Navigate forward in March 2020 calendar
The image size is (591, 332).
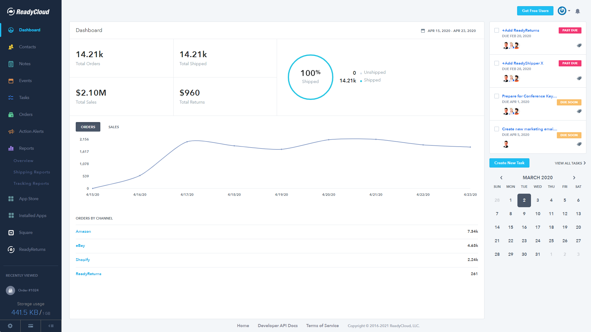point(574,178)
